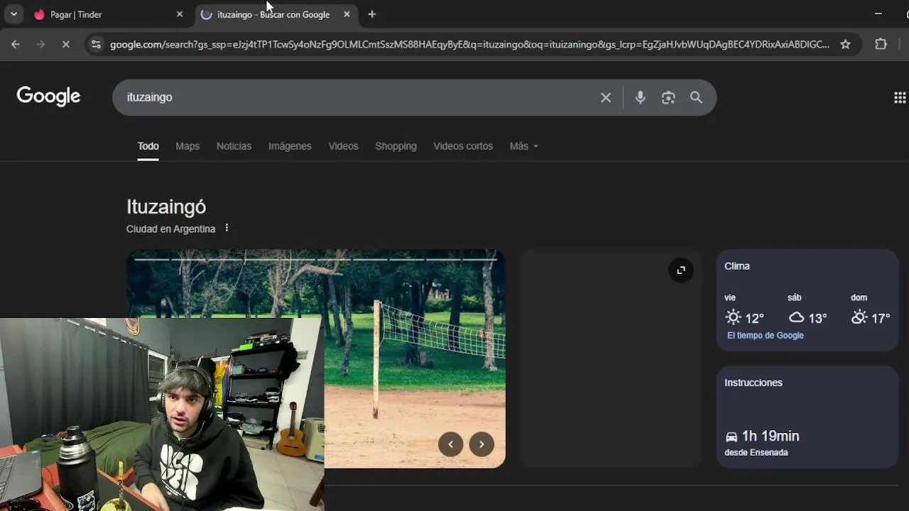
Task: View site information icon in address bar
Action: point(96,44)
